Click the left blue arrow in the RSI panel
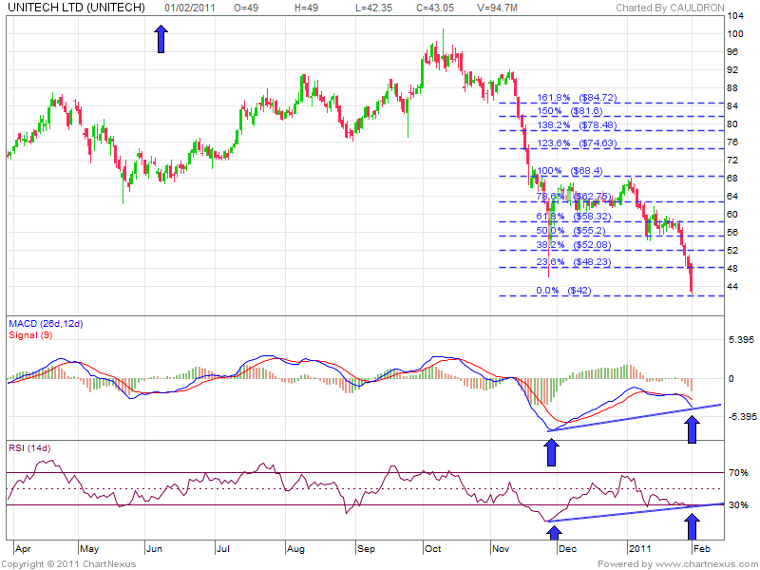This screenshot has width=760, height=570. coord(555,535)
